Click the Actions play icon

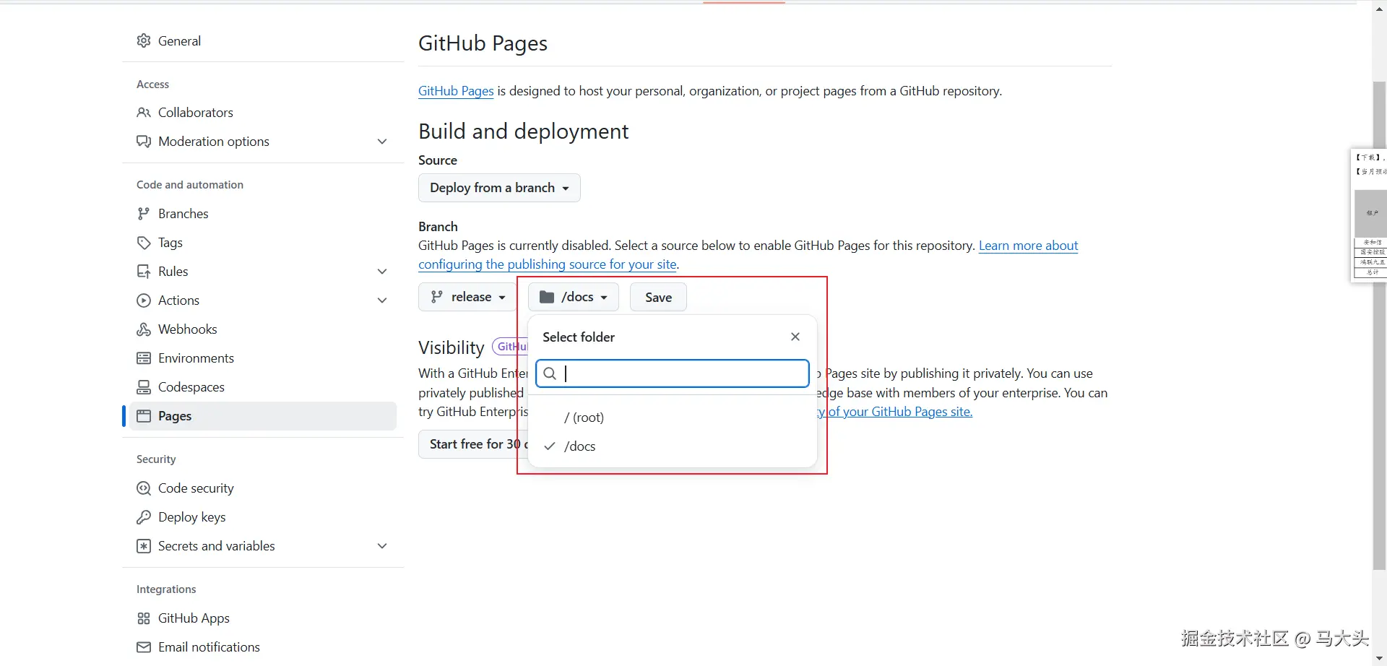tap(144, 300)
